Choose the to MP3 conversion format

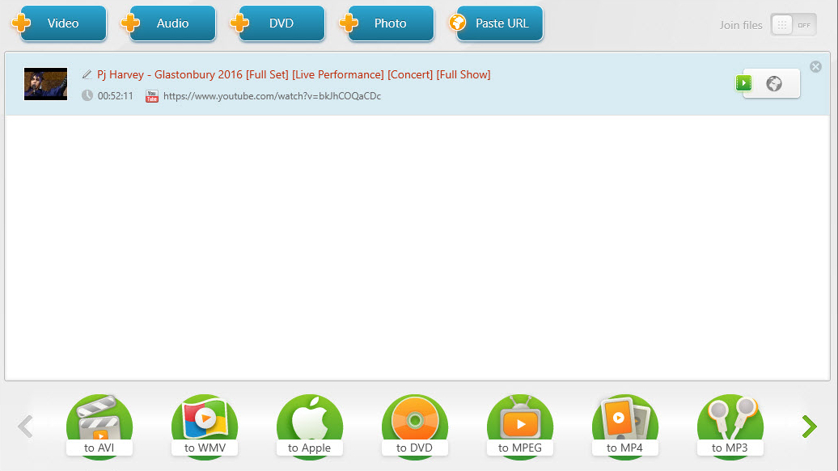730,426
